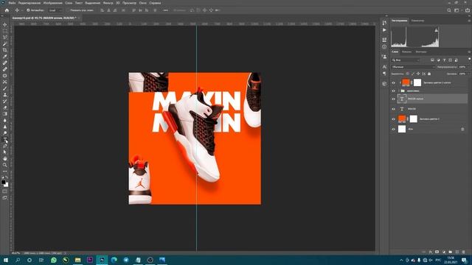
Task: Filter layers by pixel layers icon
Action: 433,60
